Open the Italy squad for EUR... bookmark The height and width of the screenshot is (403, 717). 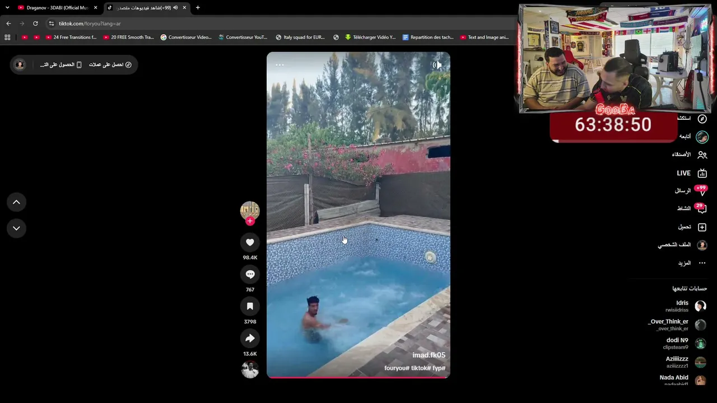(x=300, y=38)
